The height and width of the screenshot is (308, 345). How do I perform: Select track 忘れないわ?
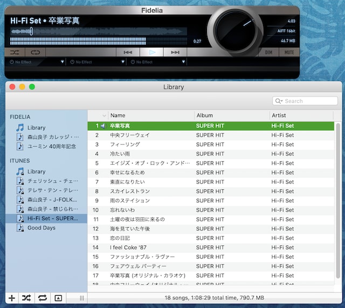click(x=211, y=210)
